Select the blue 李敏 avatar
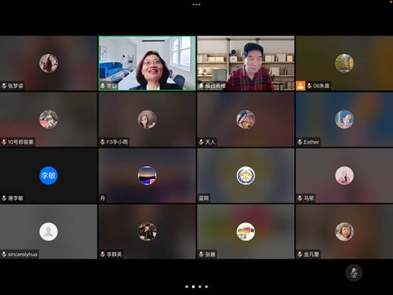The image size is (393, 295). coord(48,176)
